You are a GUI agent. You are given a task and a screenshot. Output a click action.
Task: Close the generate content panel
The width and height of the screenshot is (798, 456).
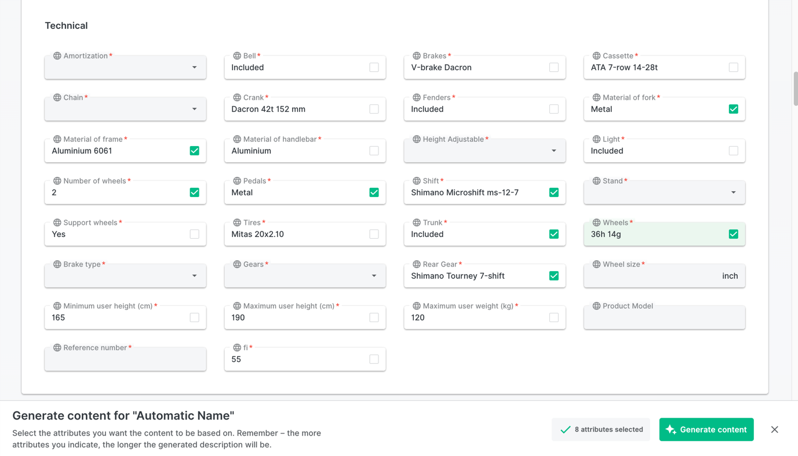pos(774,429)
